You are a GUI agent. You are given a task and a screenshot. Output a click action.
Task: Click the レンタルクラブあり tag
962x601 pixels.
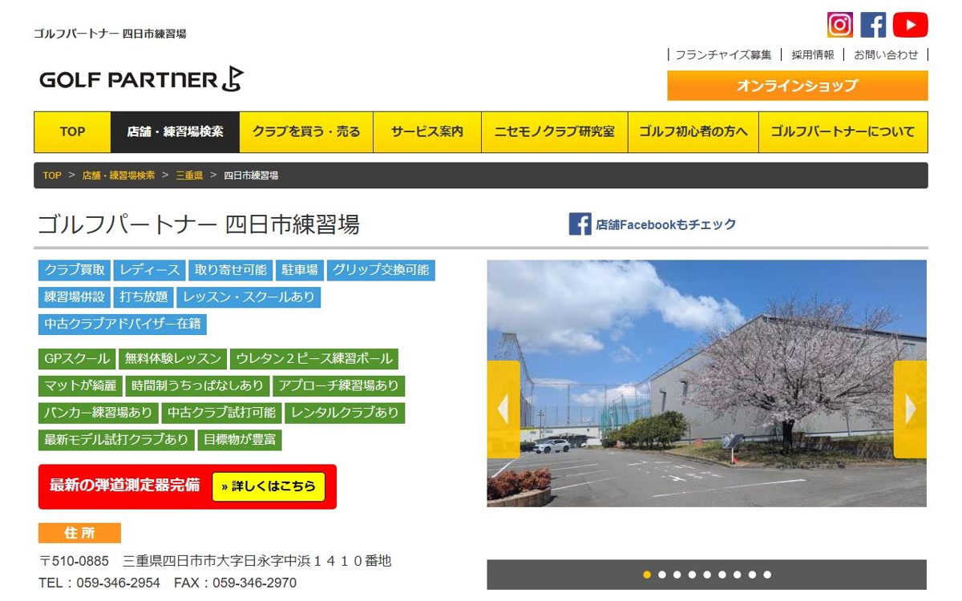click(x=345, y=413)
